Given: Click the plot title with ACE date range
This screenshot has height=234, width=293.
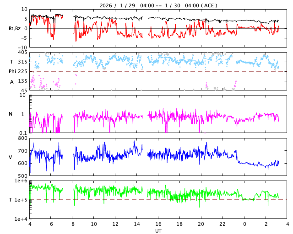Looking at the screenshot, I should 158,5.
